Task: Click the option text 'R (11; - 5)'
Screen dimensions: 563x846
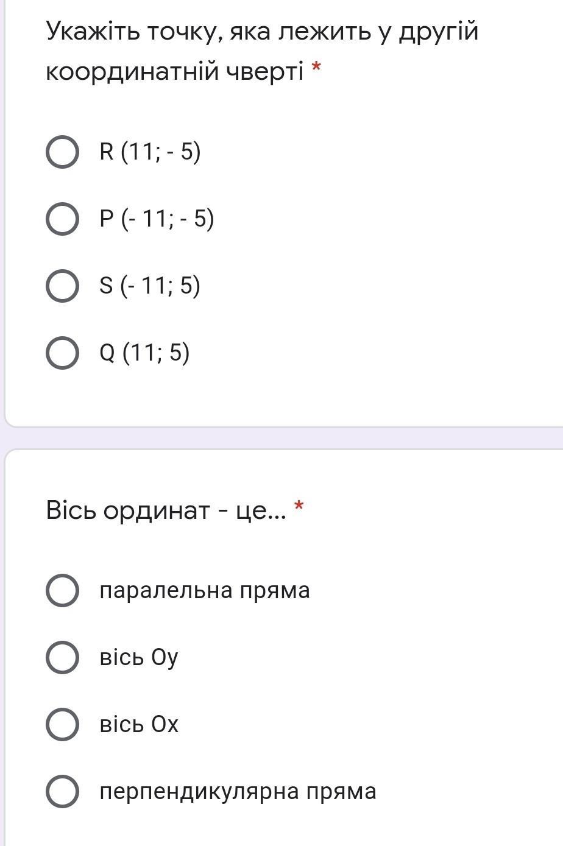Action: (150, 152)
